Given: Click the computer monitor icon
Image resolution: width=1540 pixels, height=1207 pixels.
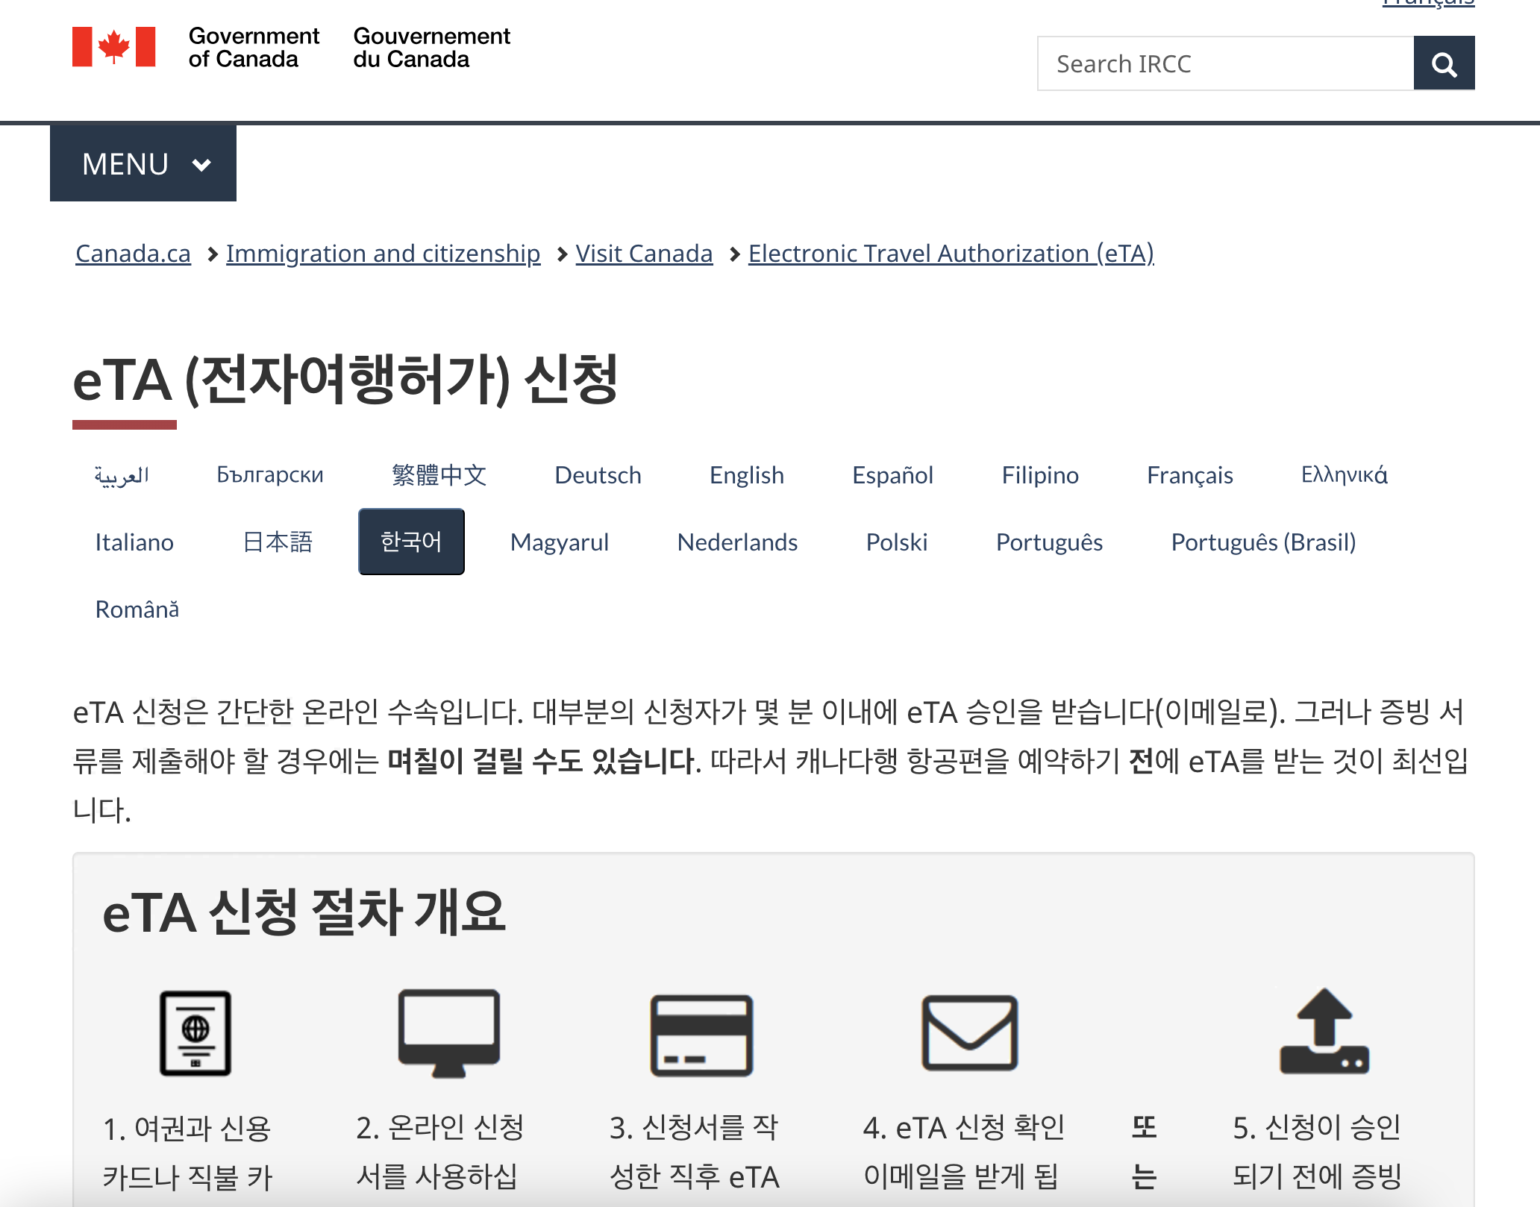Looking at the screenshot, I should click(448, 1032).
